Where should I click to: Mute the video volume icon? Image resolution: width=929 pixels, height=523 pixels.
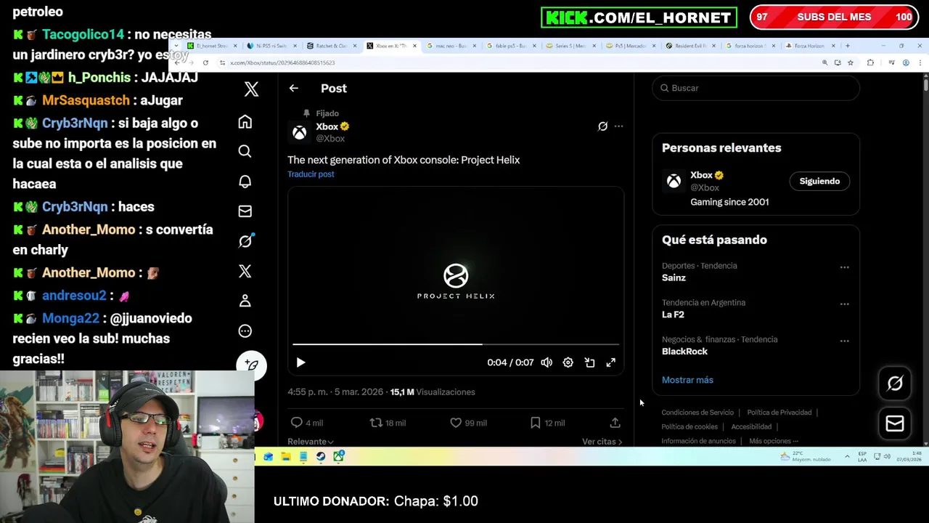tap(547, 362)
